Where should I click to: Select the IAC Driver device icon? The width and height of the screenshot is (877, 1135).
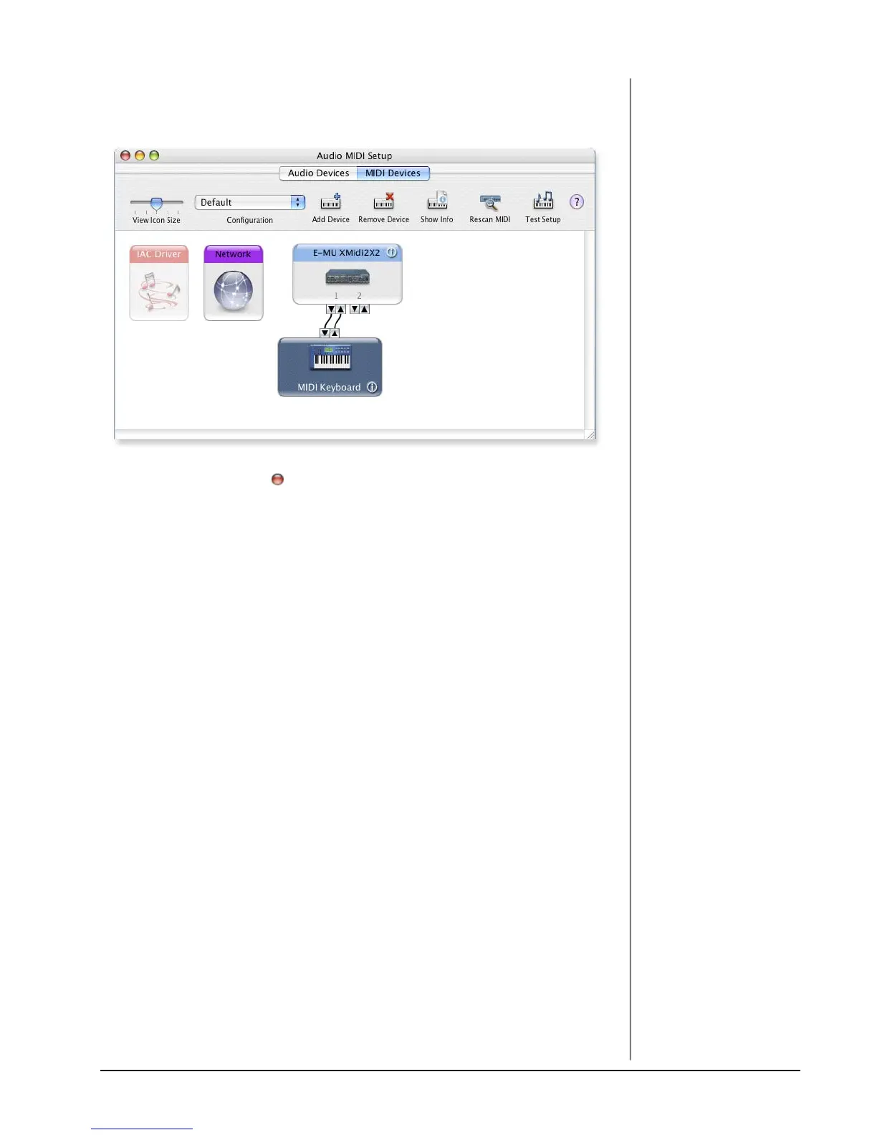pos(159,283)
